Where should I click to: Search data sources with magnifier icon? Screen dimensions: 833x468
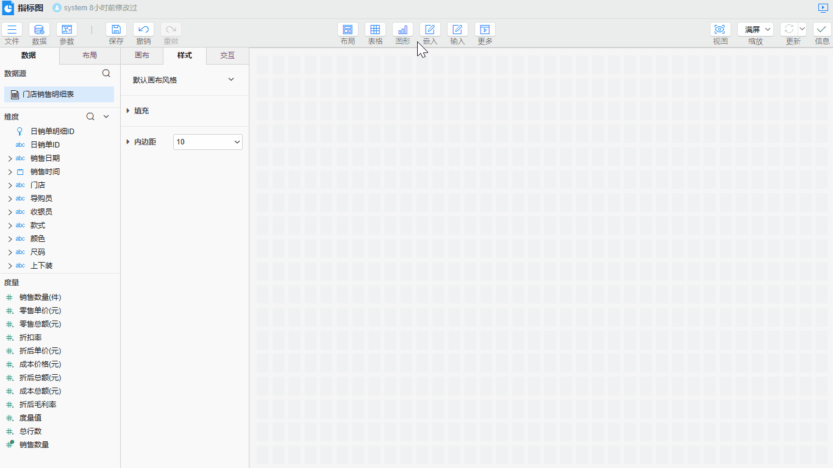(x=106, y=73)
